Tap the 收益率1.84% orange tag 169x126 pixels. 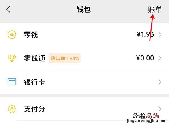click(x=65, y=58)
